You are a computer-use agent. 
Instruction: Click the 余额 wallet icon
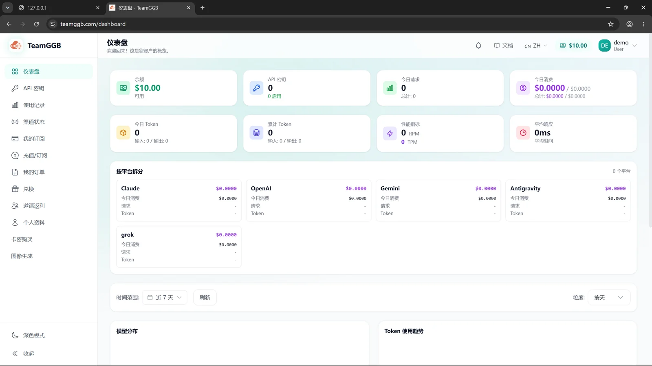[x=123, y=88]
